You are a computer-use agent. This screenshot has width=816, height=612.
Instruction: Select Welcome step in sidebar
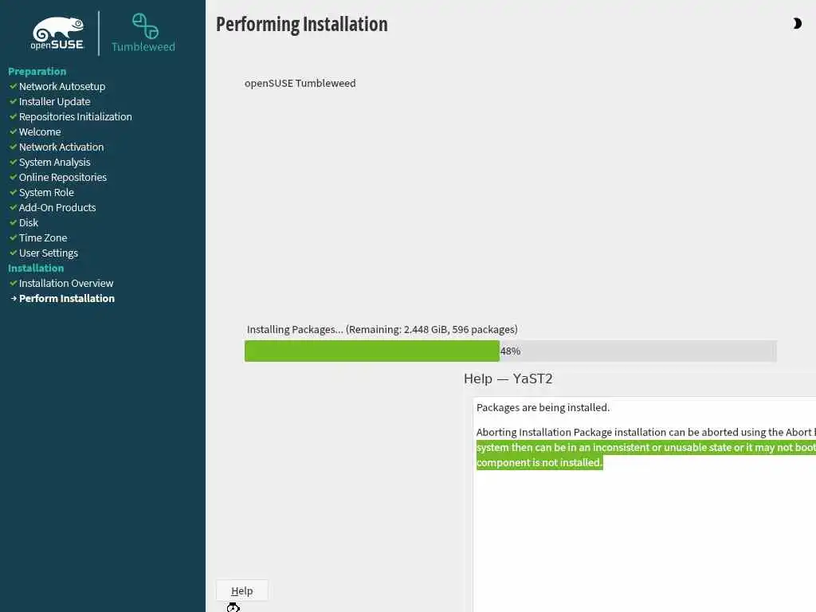coord(40,131)
